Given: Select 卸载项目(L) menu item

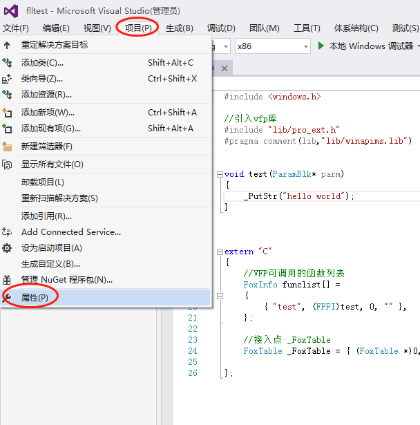Looking at the screenshot, I should tap(106, 182).
